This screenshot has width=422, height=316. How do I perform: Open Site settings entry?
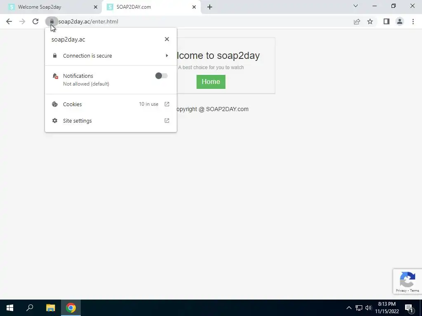pos(111,121)
